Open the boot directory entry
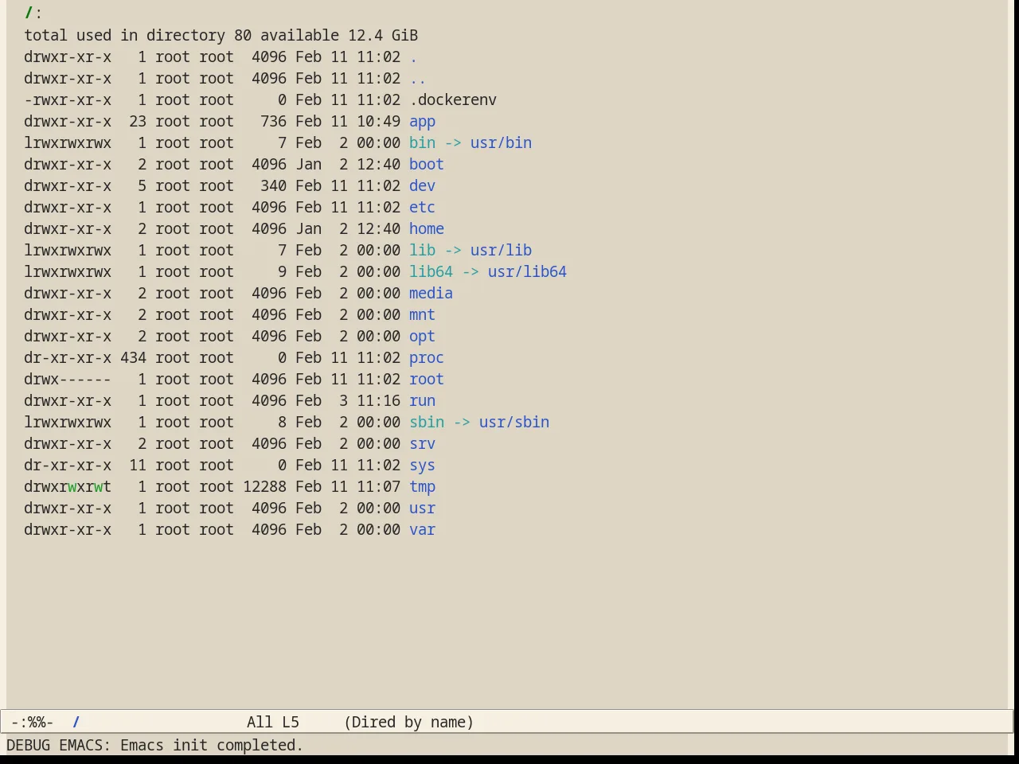The height and width of the screenshot is (764, 1019). click(x=426, y=165)
